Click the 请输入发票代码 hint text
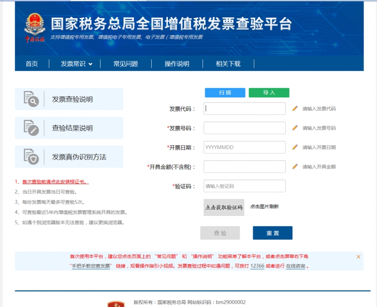 [319, 109]
